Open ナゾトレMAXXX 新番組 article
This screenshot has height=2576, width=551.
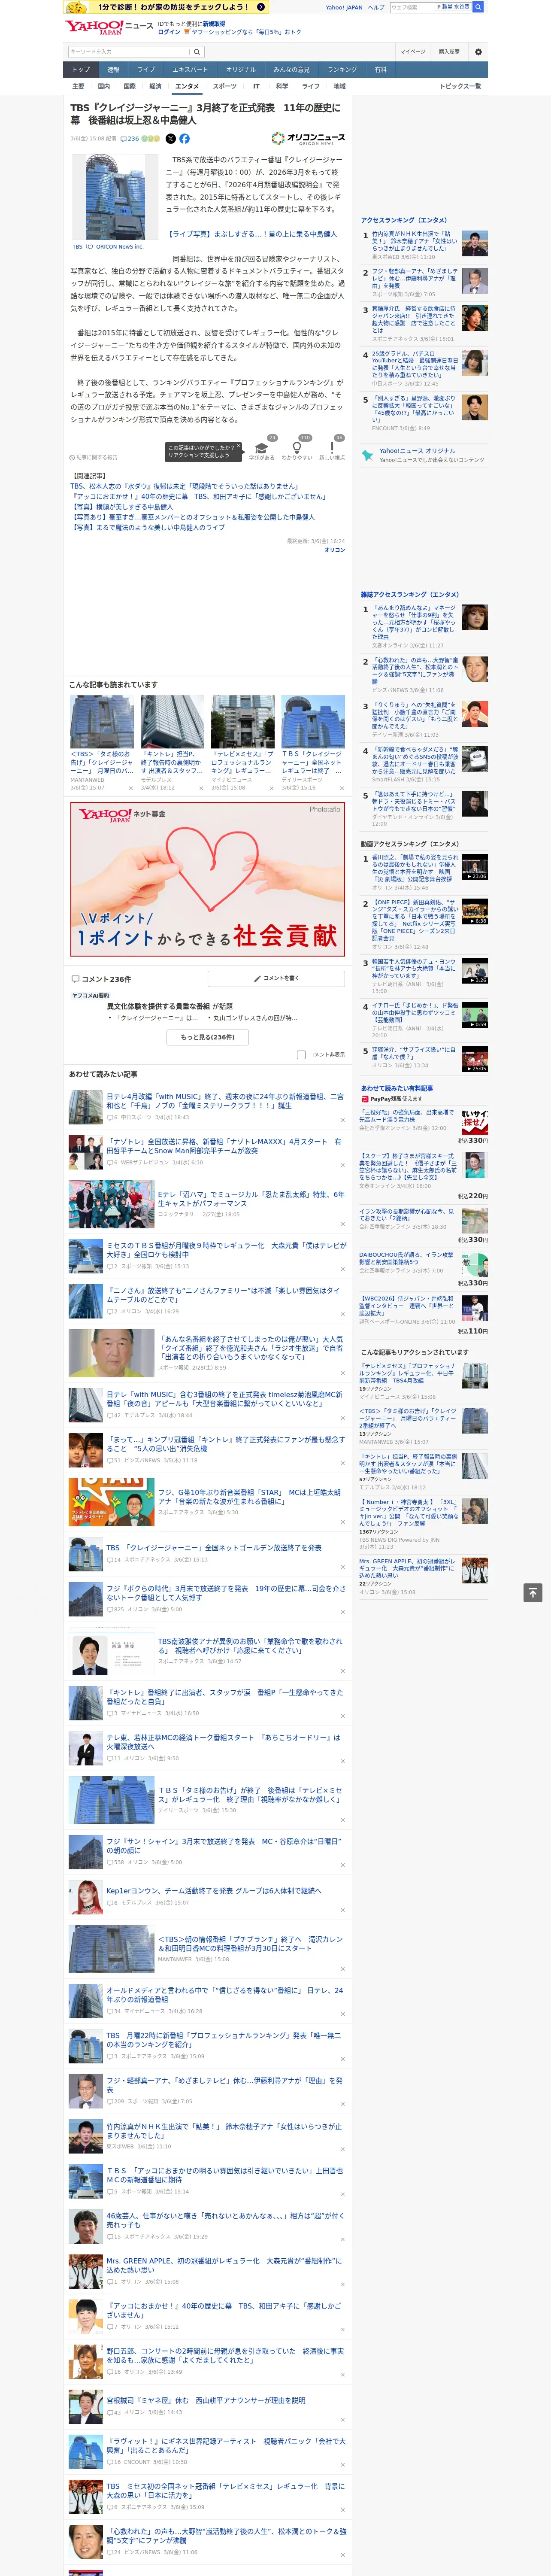point(225,1146)
